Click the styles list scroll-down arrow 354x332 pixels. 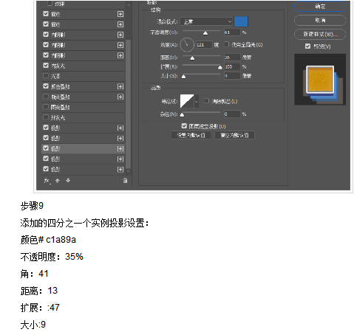pyautogui.click(x=129, y=170)
